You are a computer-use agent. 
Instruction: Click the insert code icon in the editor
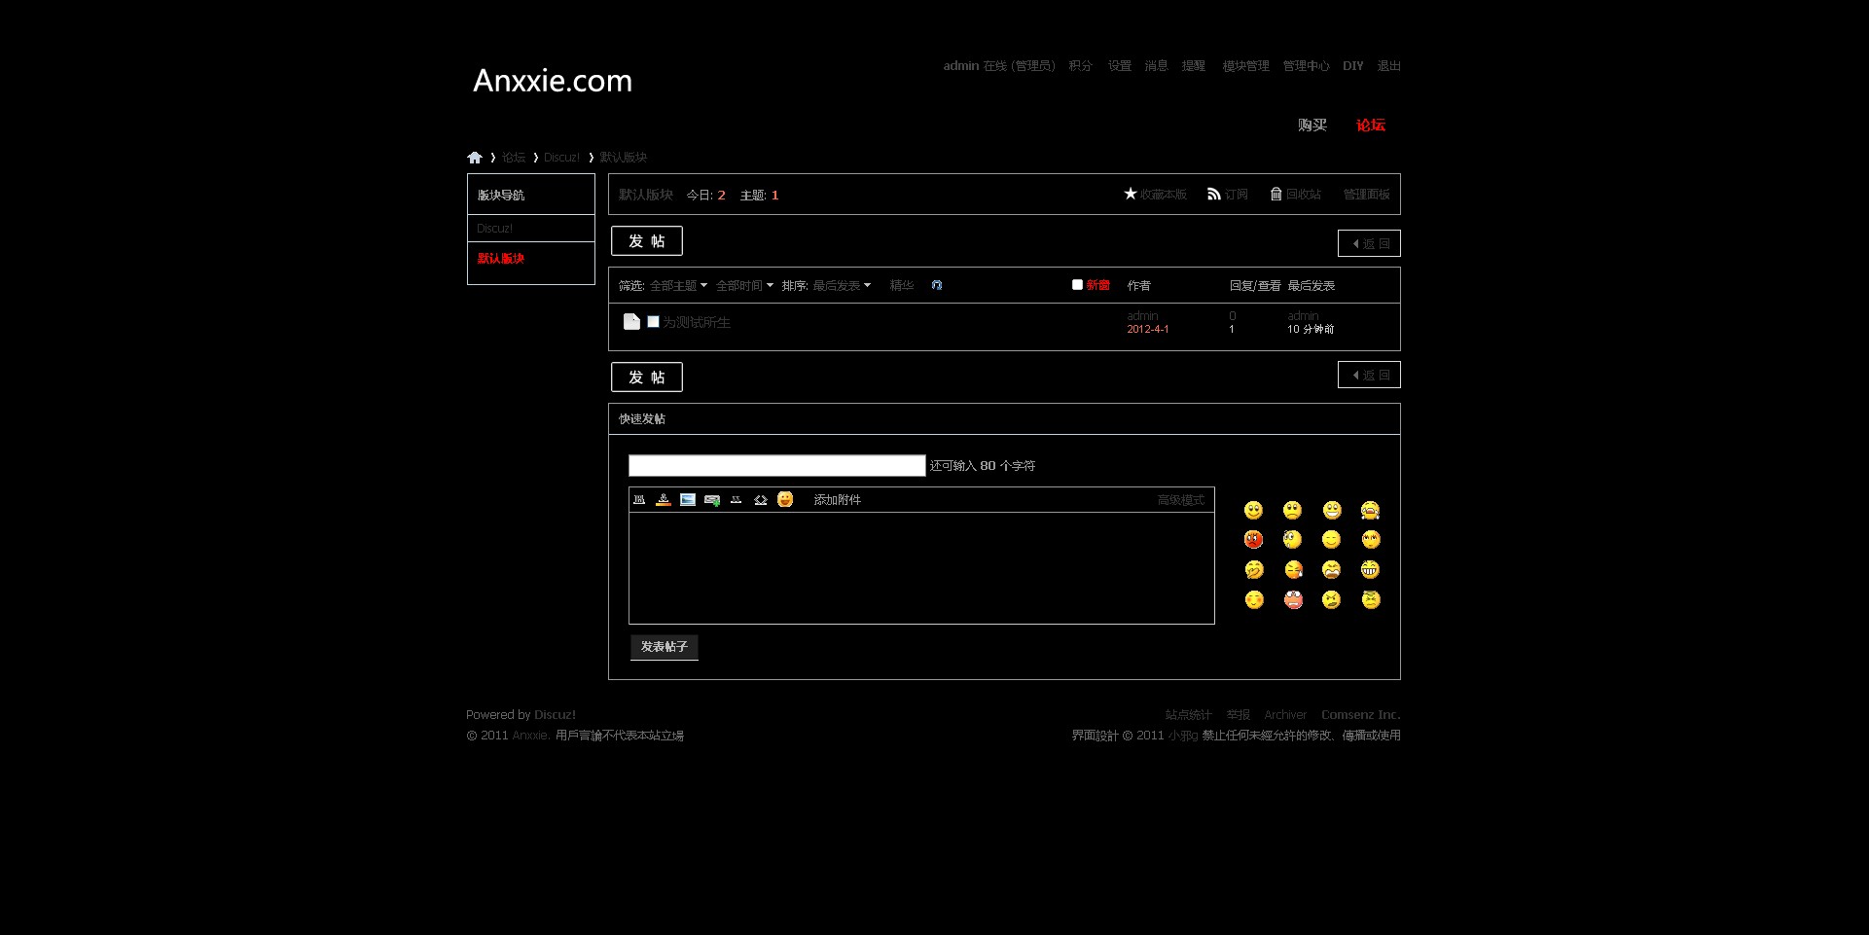tap(761, 499)
